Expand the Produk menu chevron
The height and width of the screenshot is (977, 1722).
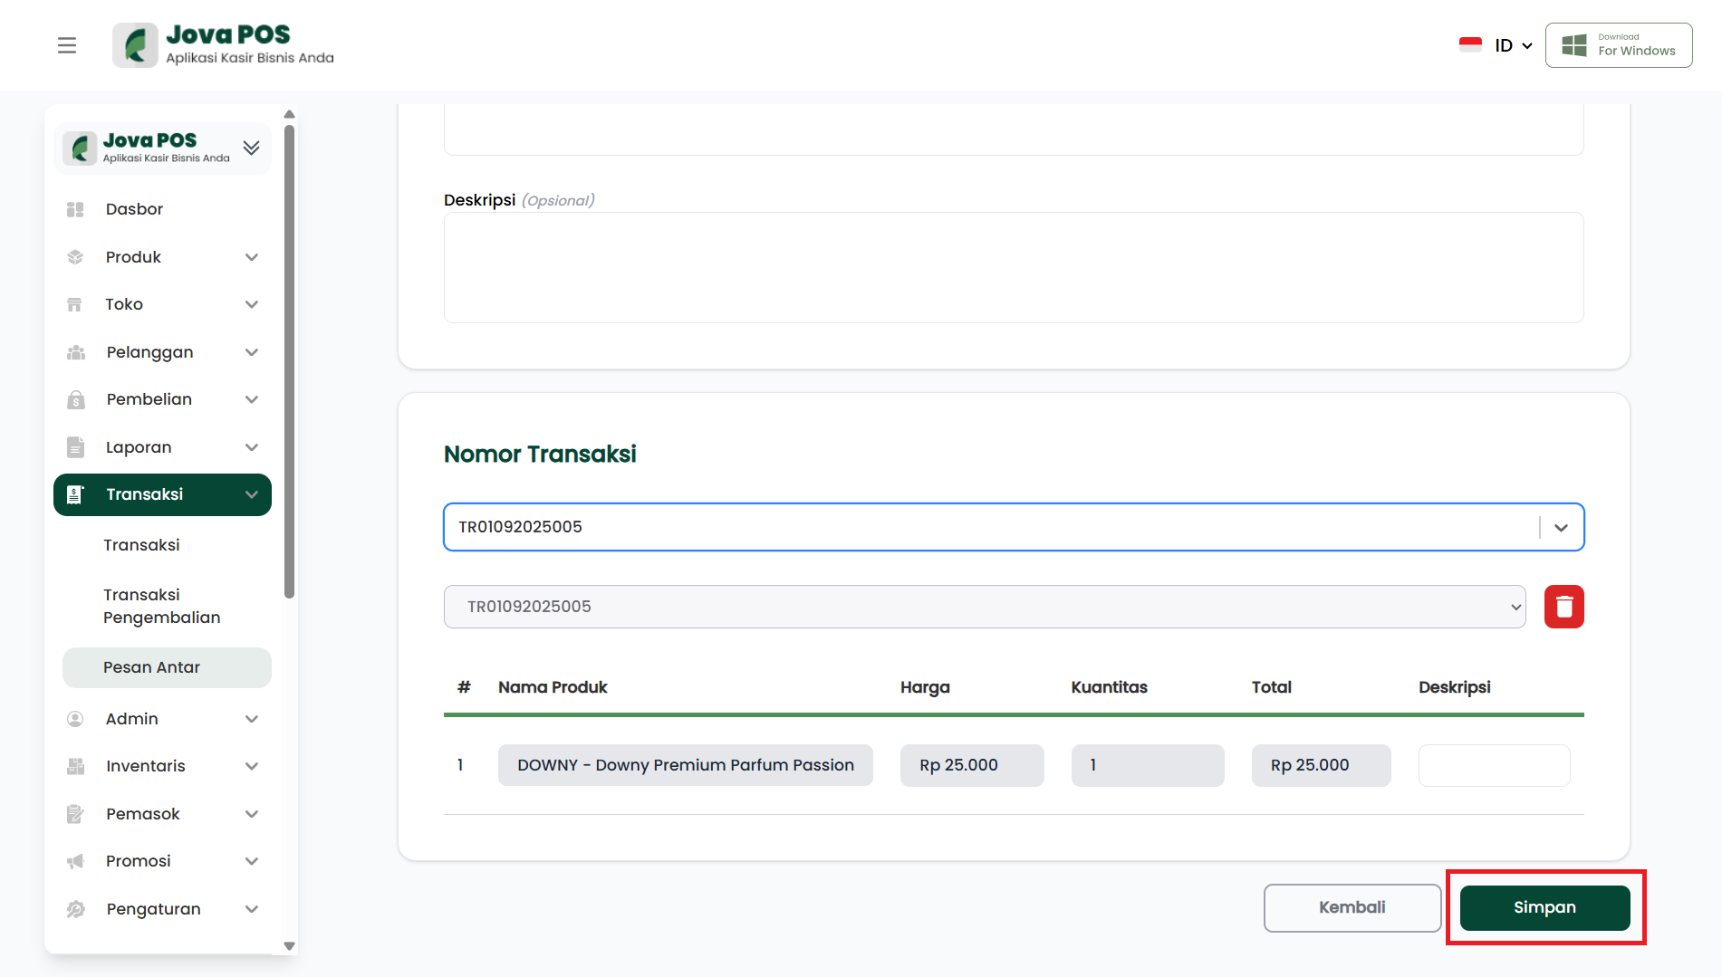click(252, 257)
